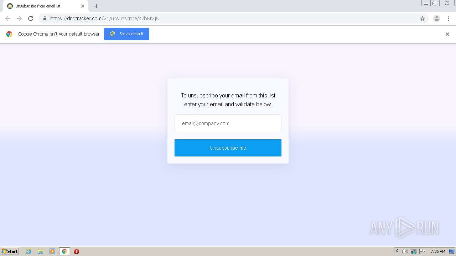This screenshot has height=256, width=456.
Task: Open a new browser tab
Action: (96, 6)
